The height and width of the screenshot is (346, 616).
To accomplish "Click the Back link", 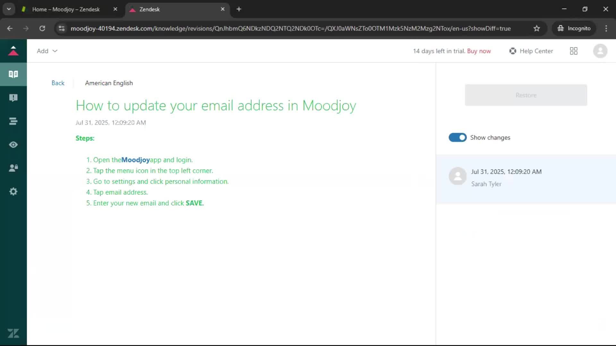I will tap(58, 83).
